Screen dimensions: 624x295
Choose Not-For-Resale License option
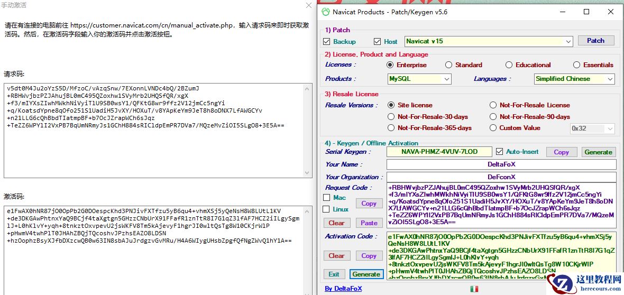click(x=493, y=105)
